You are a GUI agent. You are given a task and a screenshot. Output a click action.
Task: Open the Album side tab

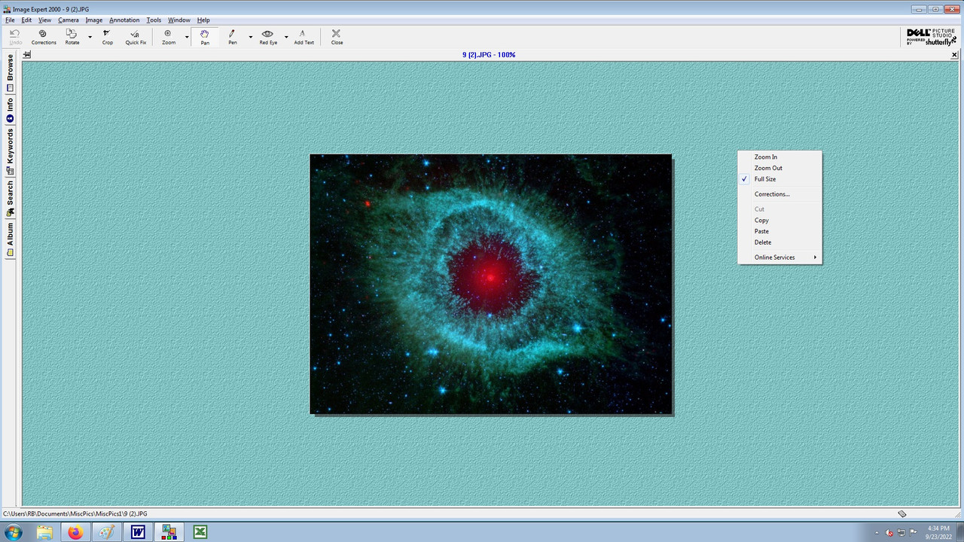pos(10,240)
